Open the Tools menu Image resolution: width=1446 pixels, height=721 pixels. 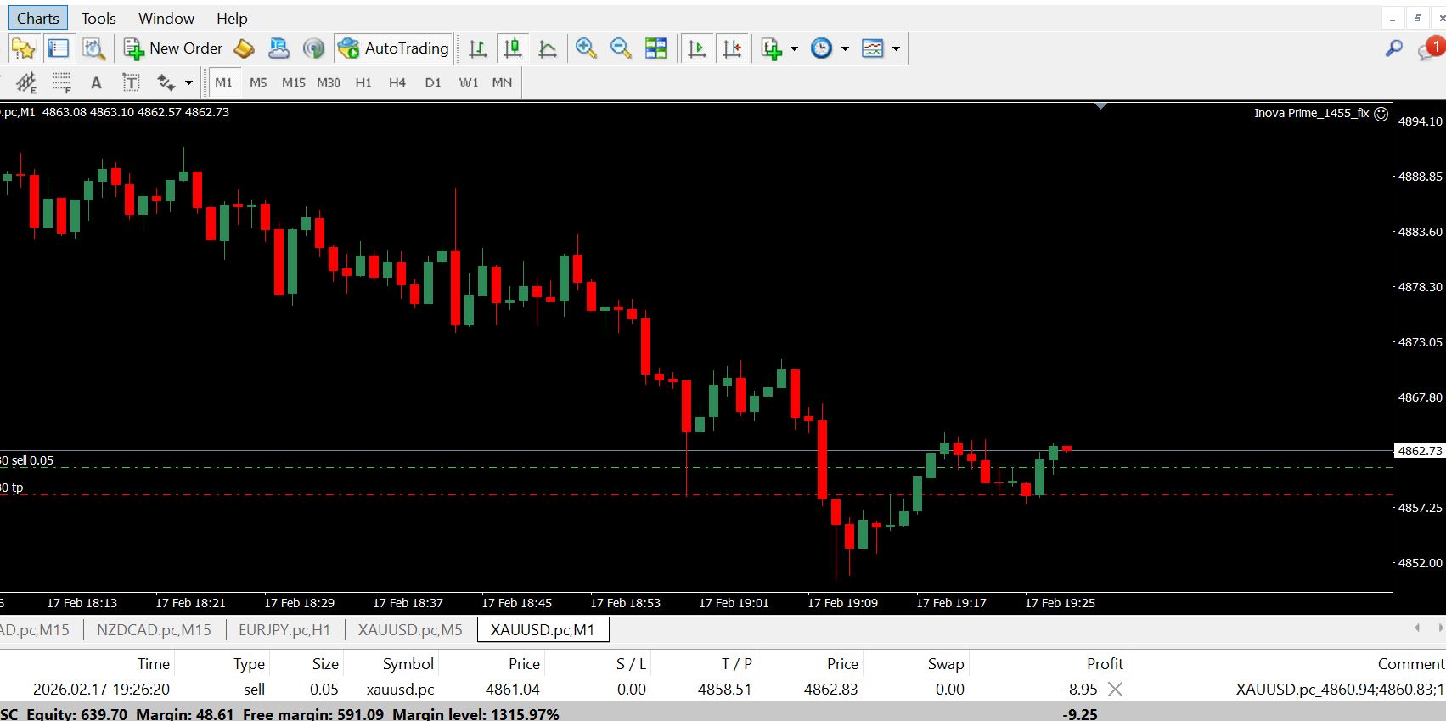pos(98,18)
